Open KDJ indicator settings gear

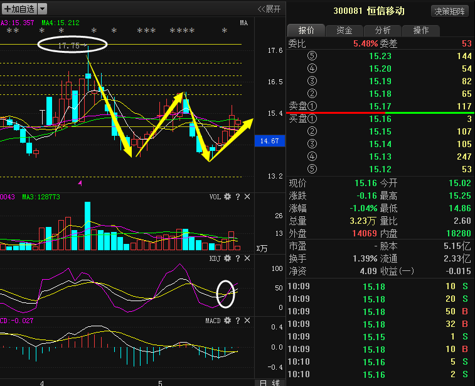pyautogui.click(x=228, y=258)
